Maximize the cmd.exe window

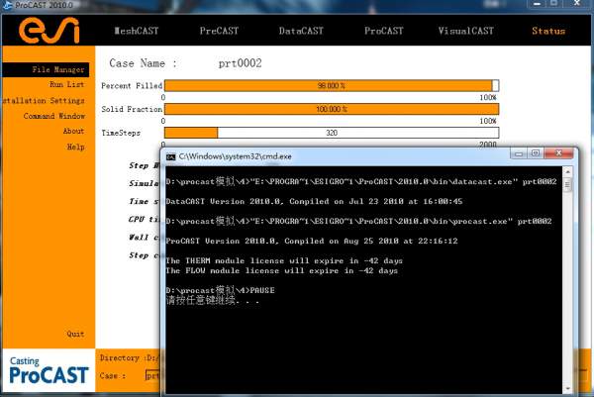[x=536, y=153]
